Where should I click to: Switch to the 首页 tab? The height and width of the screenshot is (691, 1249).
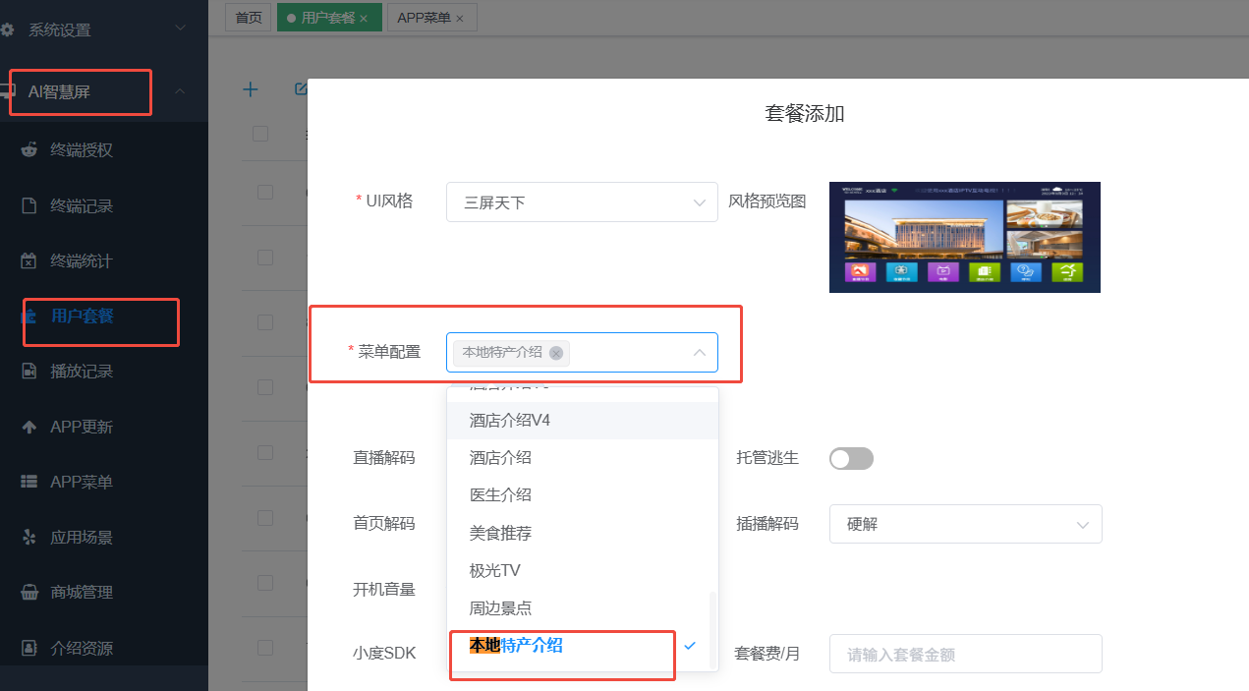point(249,18)
